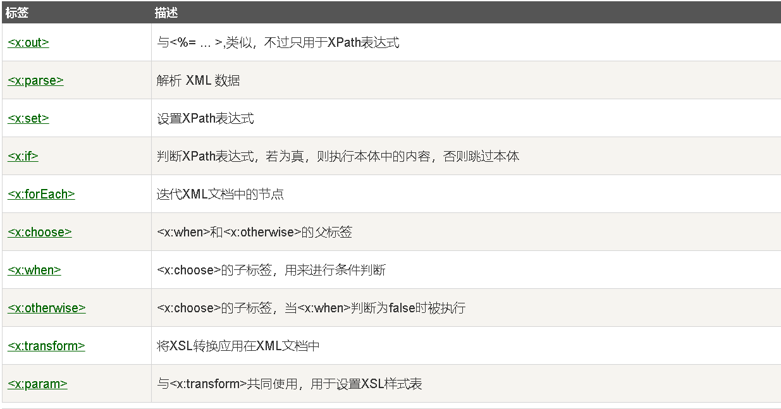
Task: Select the text 将XSL转换应用在XML文档中
Action: (238, 346)
